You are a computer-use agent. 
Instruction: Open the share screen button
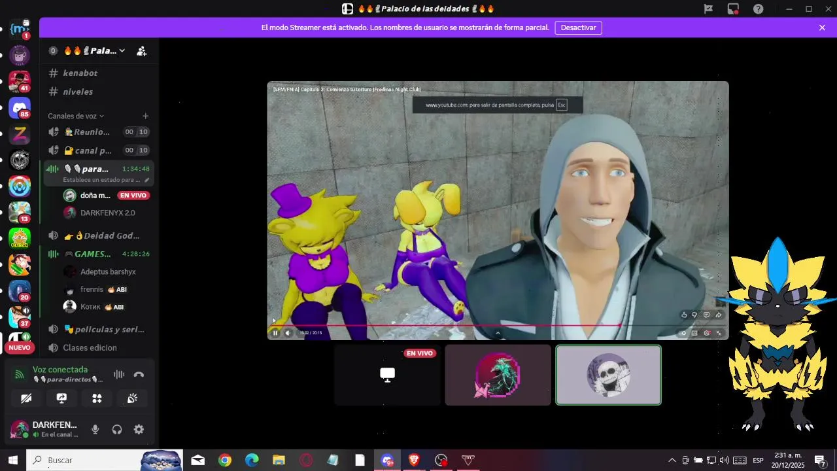[x=61, y=398]
